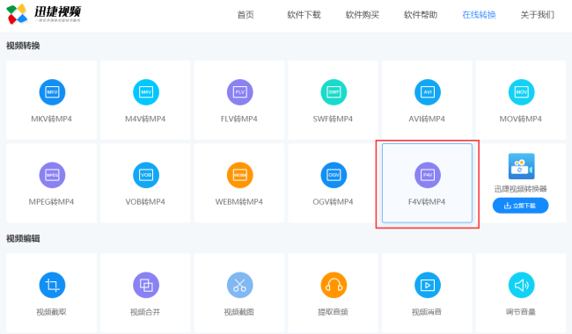Screen dimensions: 572x334
Task: Click the SWF转MP4 label
Action: pos(333,120)
